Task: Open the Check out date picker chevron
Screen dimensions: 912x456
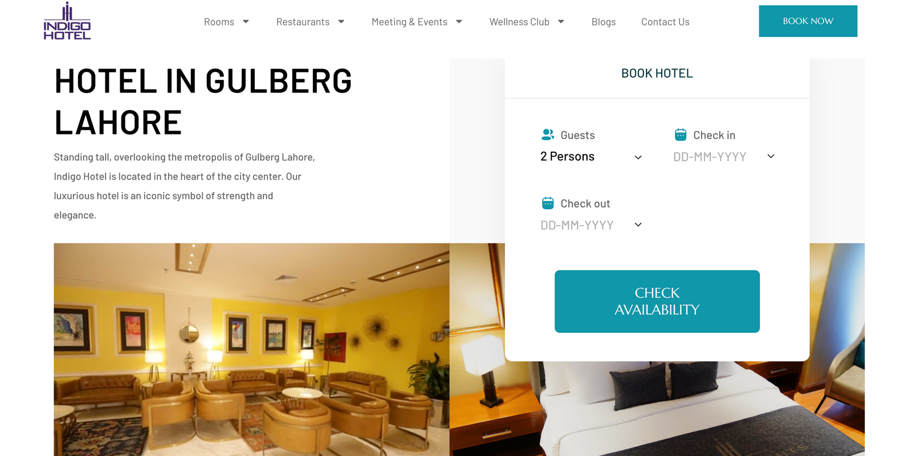Action: click(638, 225)
